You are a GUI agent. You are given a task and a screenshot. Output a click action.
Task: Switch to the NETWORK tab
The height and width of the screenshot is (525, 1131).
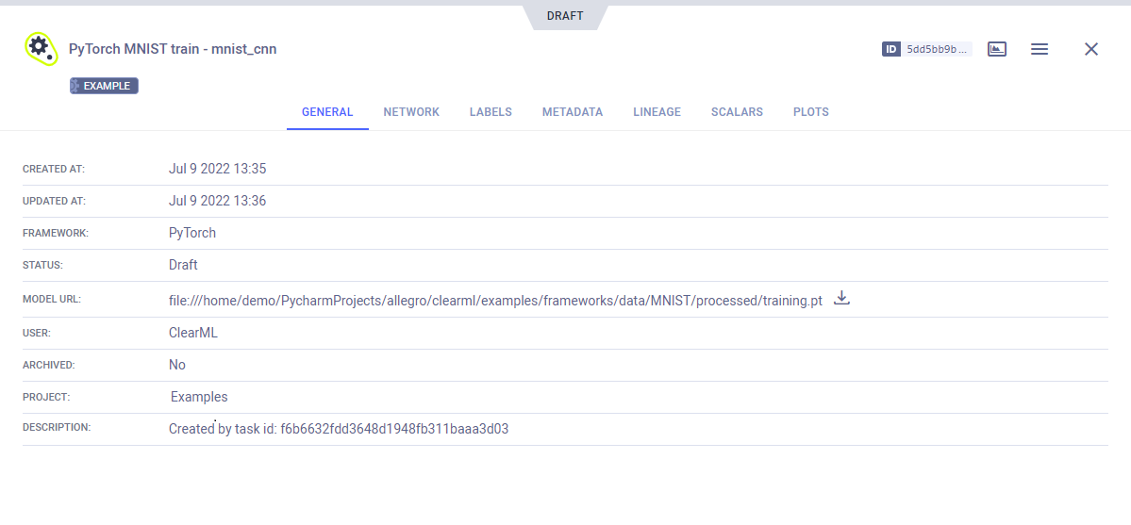pyautogui.click(x=411, y=112)
